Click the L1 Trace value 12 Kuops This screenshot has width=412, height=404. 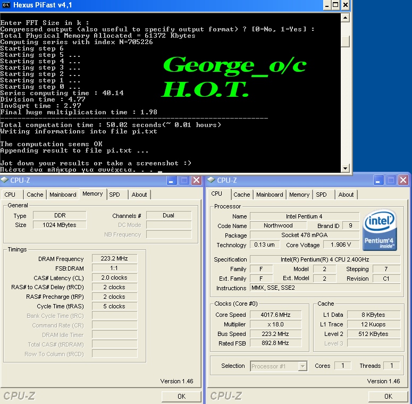click(x=374, y=324)
